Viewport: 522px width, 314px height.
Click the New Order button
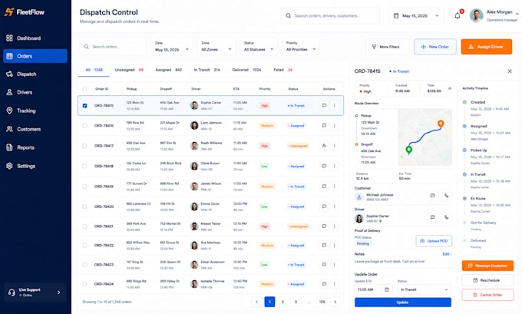435,47
